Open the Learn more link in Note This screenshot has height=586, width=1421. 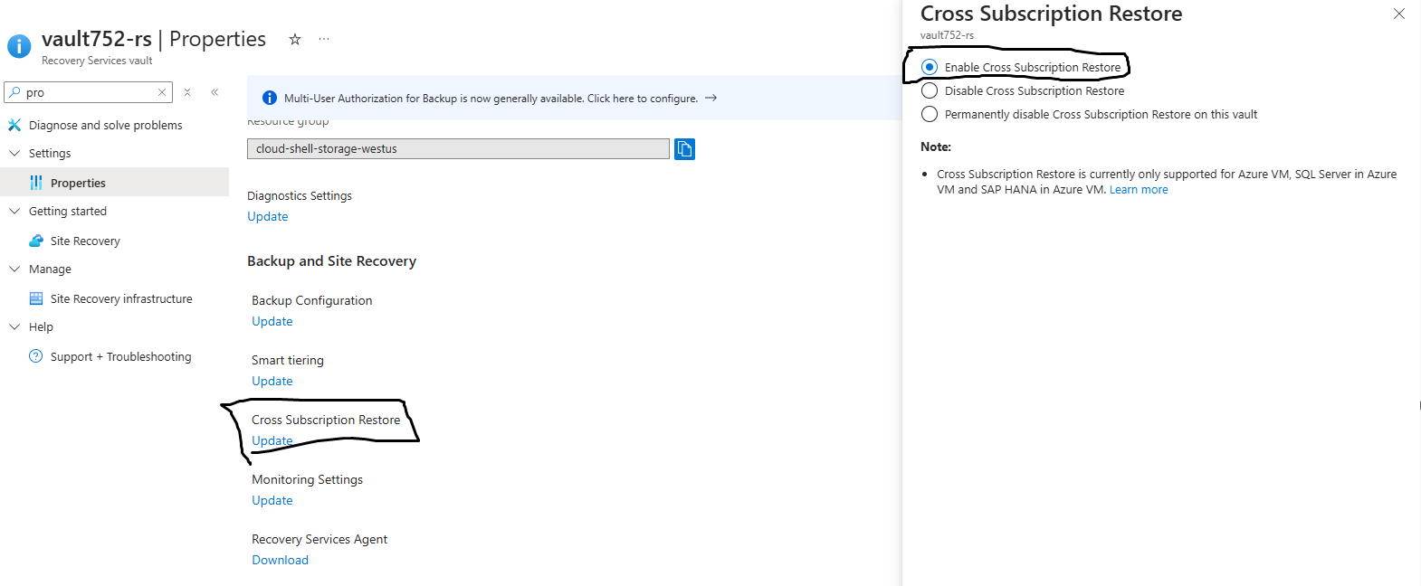click(x=1139, y=190)
